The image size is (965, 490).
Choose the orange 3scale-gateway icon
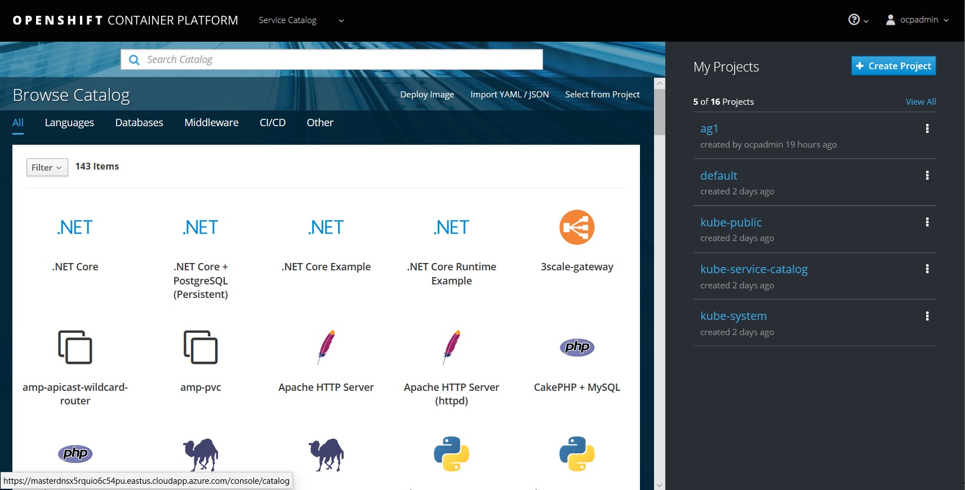click(577, 227)
